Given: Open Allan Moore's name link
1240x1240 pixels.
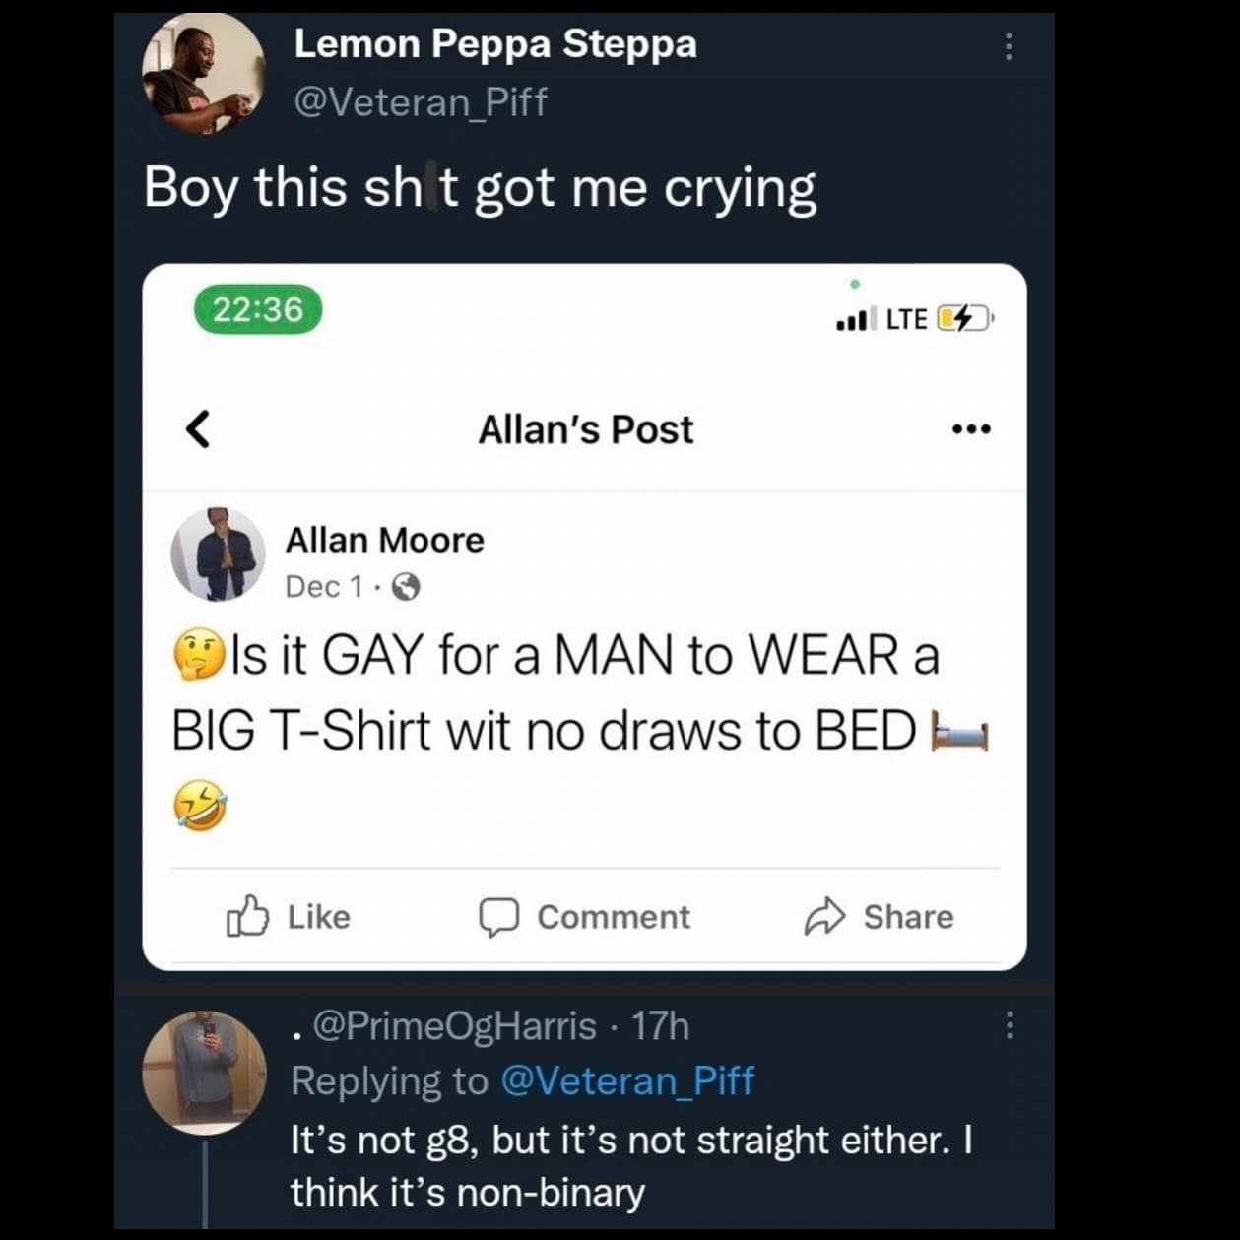Looking at the screenshot, I should [384, 540].
